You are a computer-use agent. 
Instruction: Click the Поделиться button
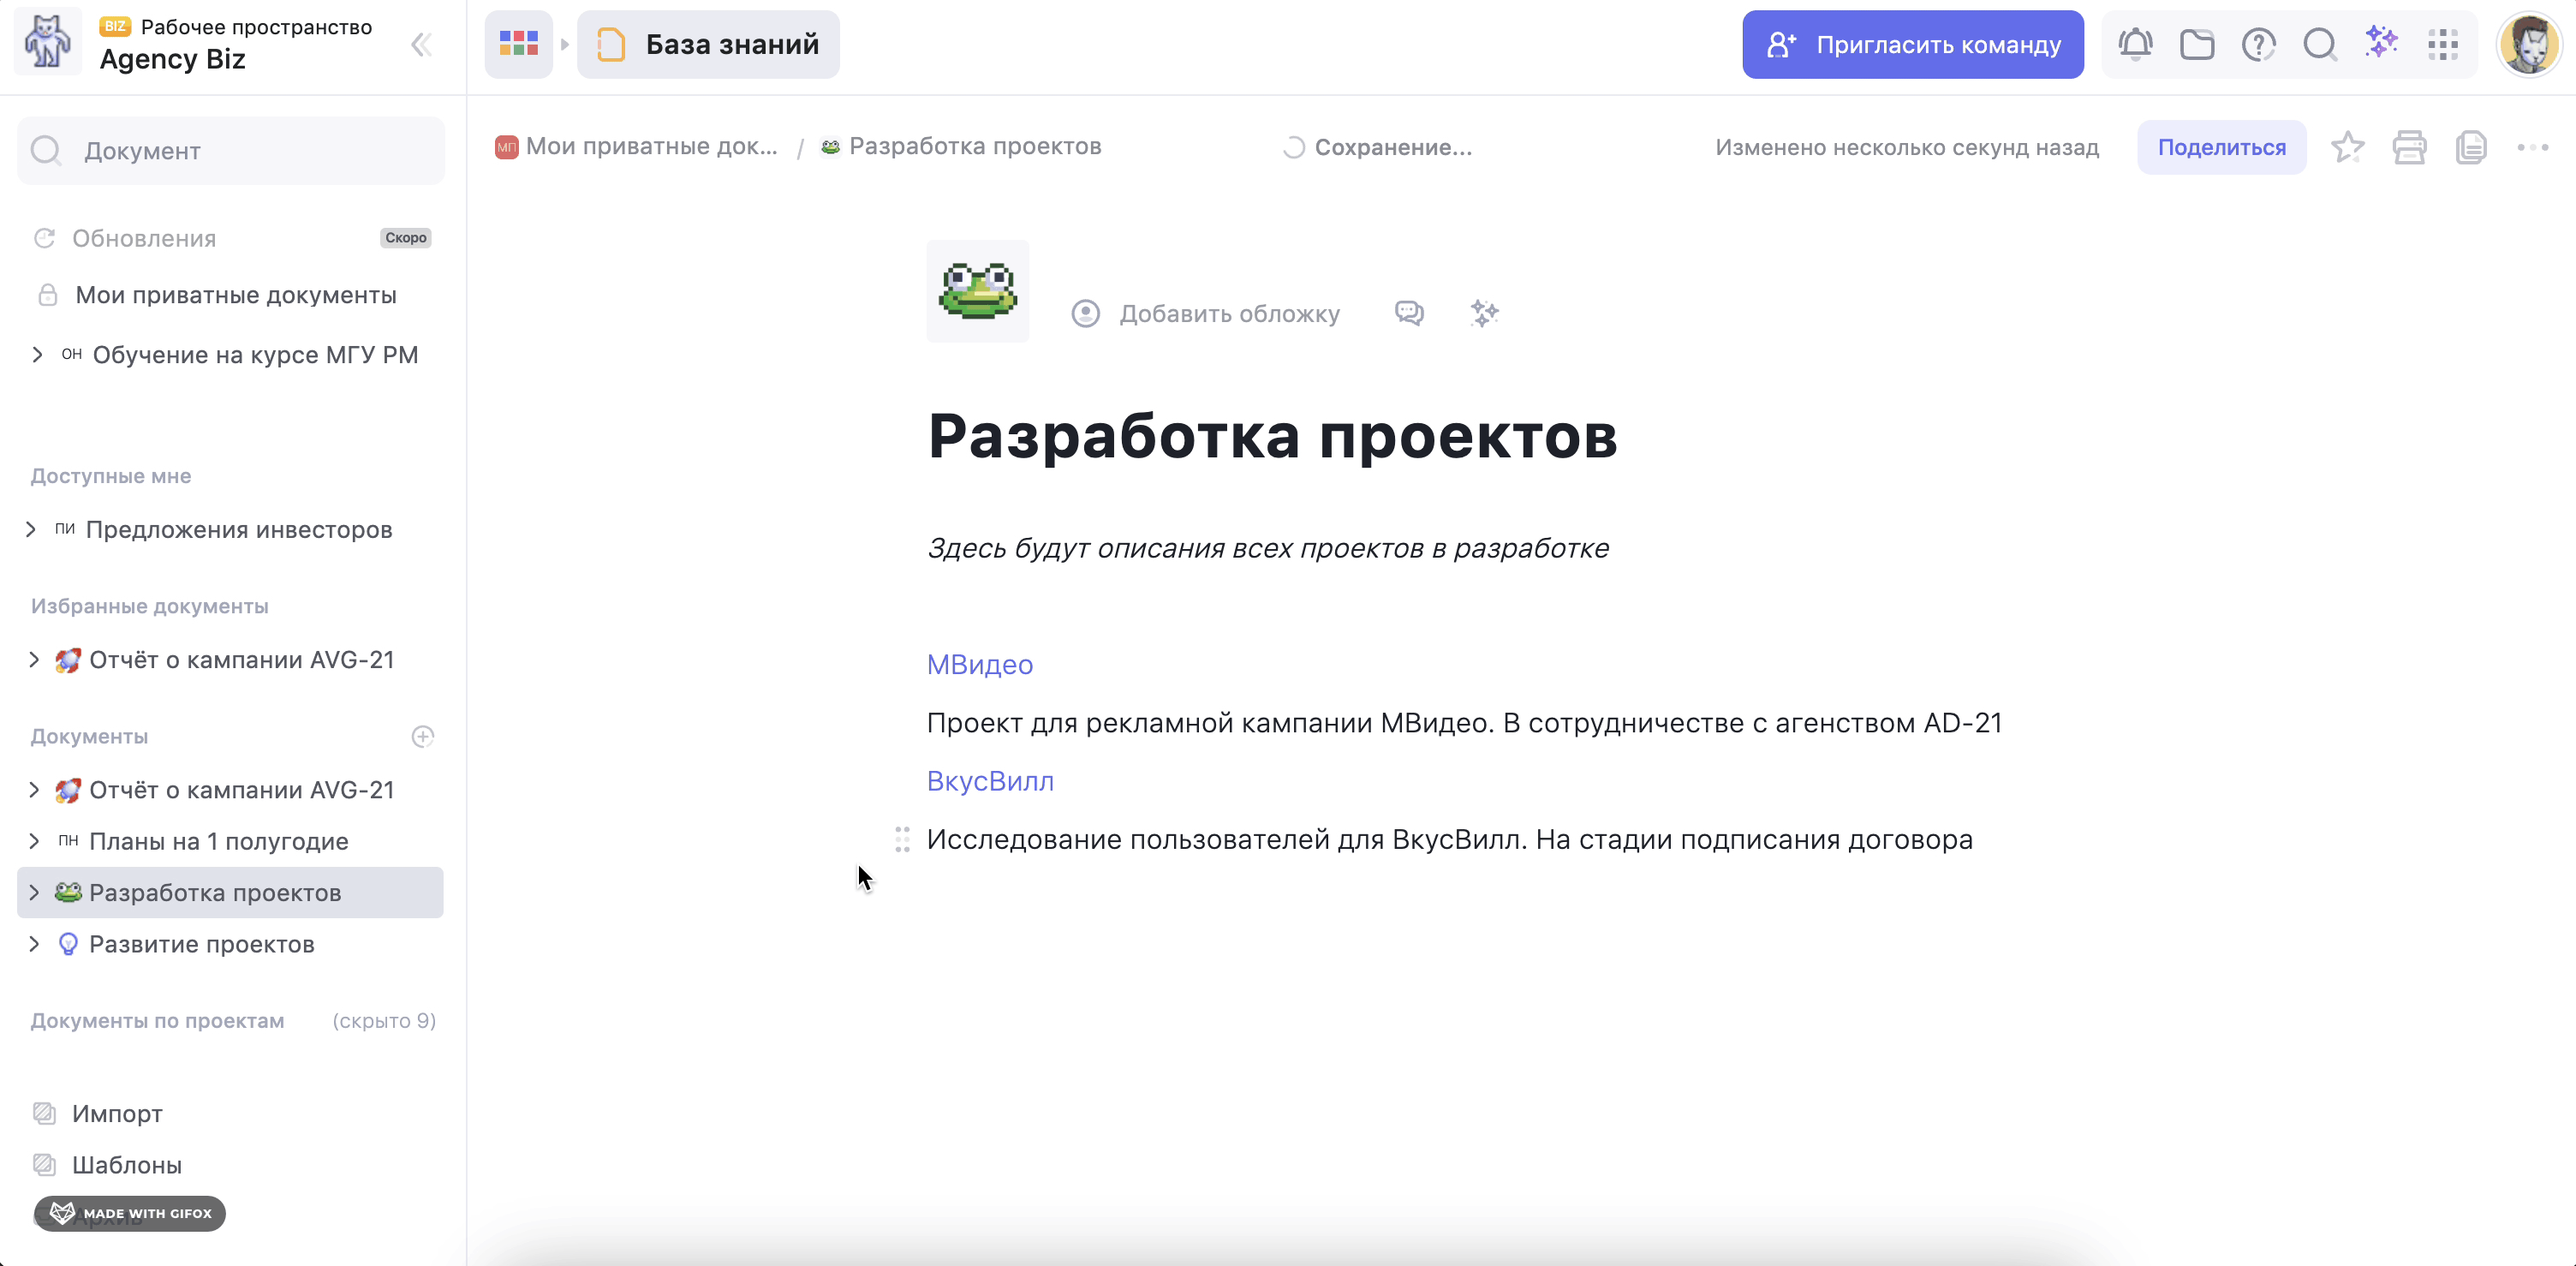pos(2221,148)
